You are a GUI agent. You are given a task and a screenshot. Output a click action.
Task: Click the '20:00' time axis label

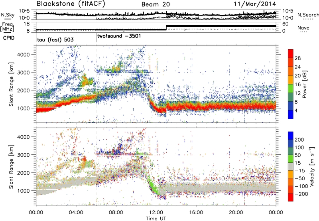(x=236, y=213)
